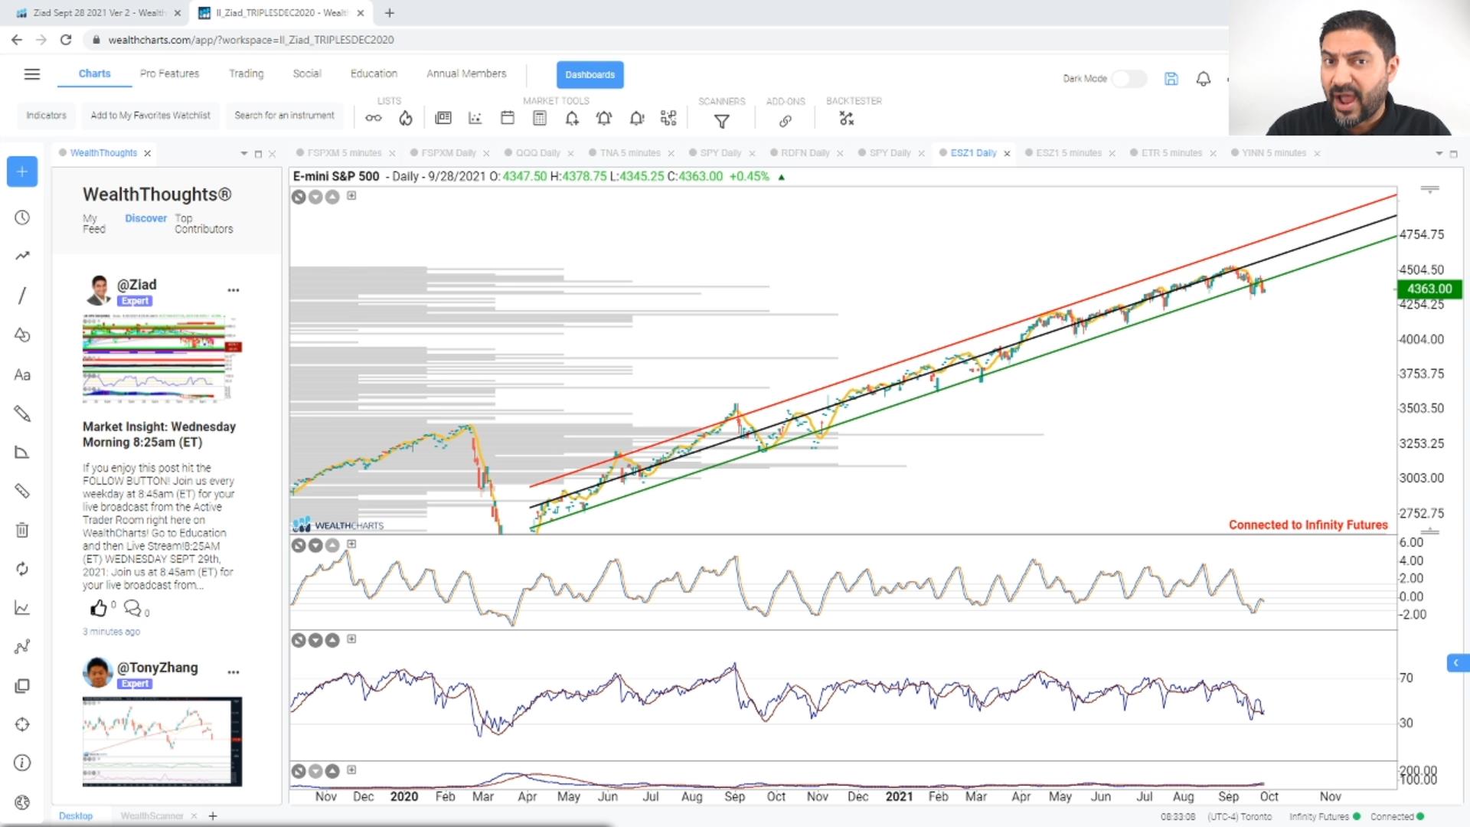Open My Feed in WealthThoughts
The width and height of the screenshot is (1470, 827).
94,224
